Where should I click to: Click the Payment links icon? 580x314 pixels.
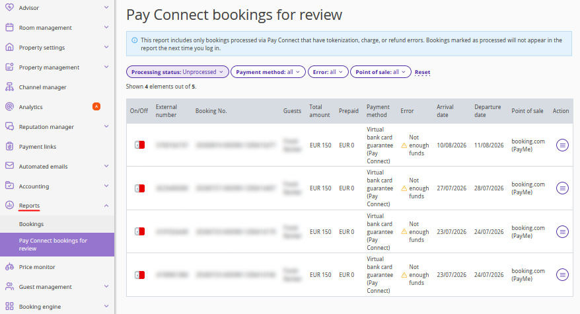point(10,146)
